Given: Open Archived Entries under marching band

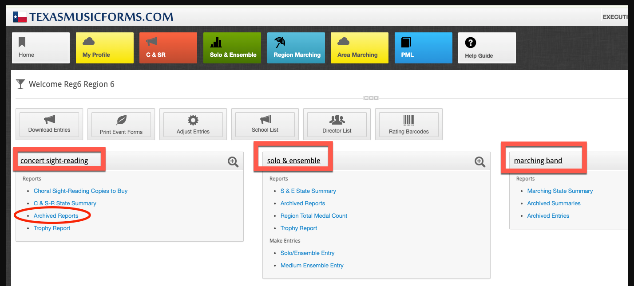Looking at the screenshot, I should [x=548, y=216].
